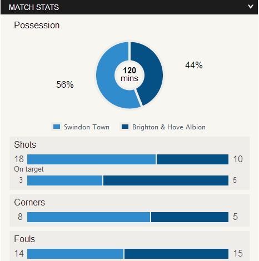Screen dimensions: 259x261
Task: Click Swindon's 14 fouls bar segment
Action: click(75, 254)
